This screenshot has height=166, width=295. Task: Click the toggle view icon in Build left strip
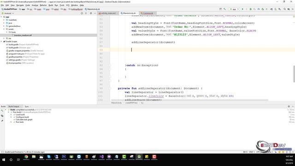(x=2, y=116)
